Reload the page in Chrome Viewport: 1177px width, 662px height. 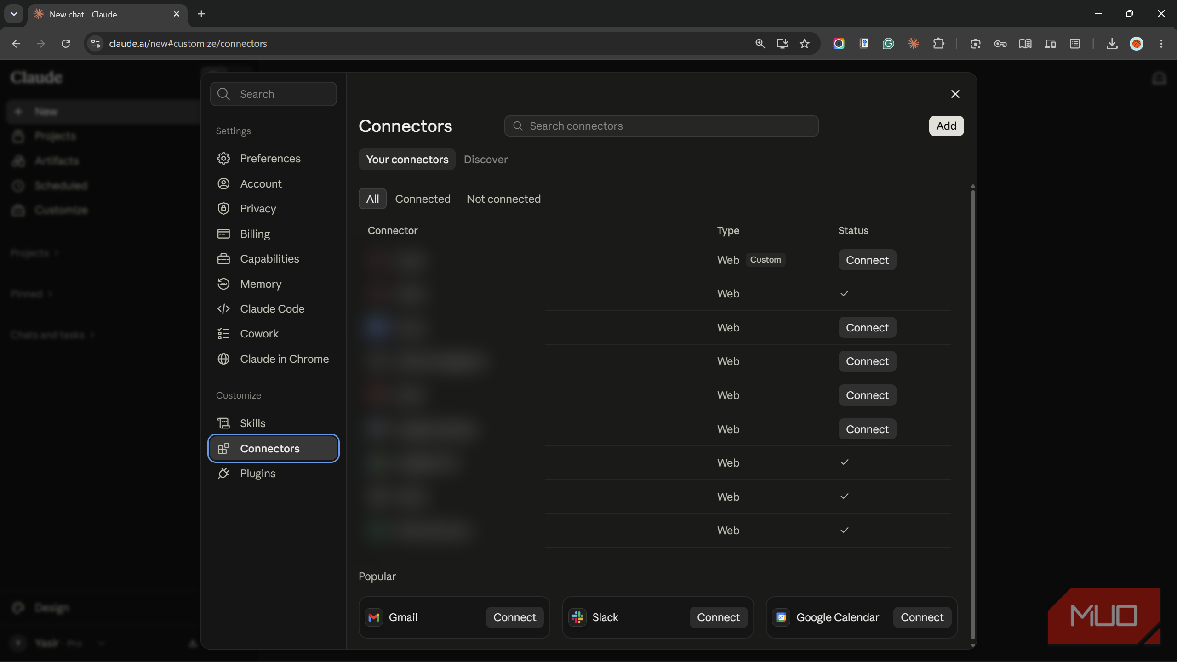66,44
